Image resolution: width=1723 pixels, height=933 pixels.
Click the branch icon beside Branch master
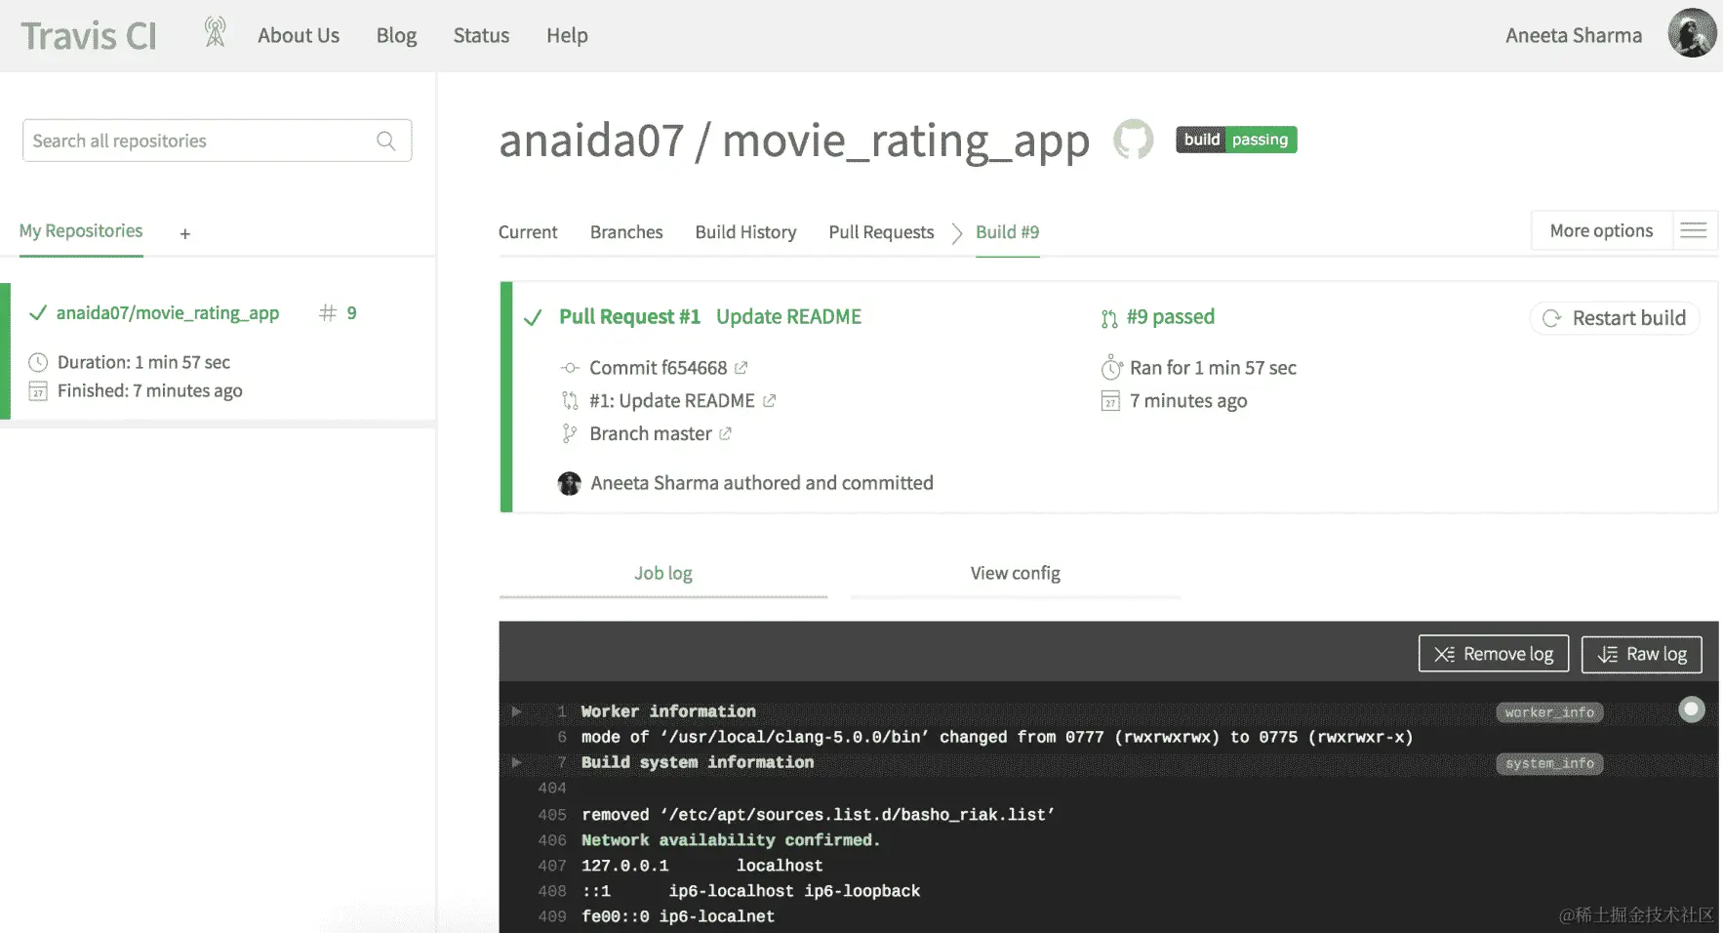point(570,434)
